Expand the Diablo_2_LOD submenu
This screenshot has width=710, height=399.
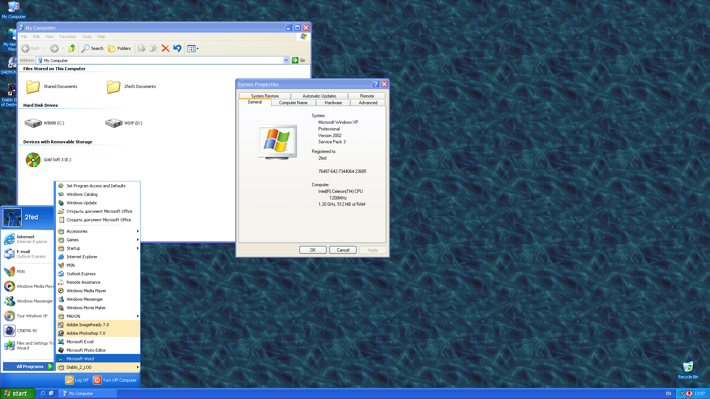pyautogui.click(x=98, y=367)
